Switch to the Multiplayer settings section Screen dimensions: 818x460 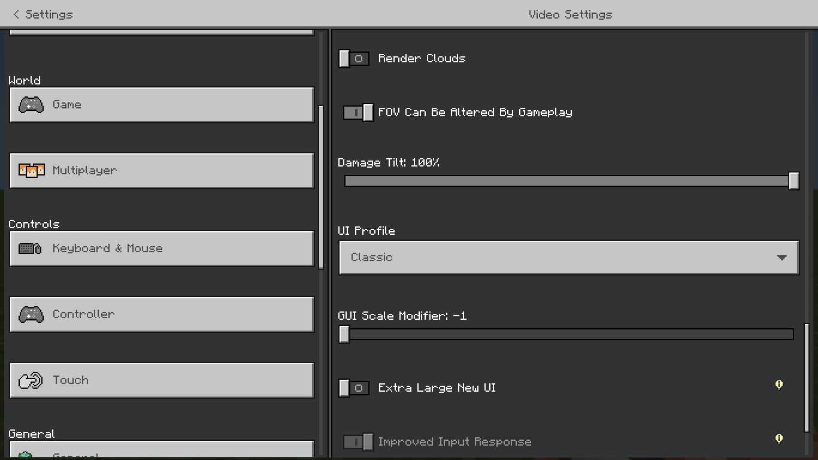point(162,171)
